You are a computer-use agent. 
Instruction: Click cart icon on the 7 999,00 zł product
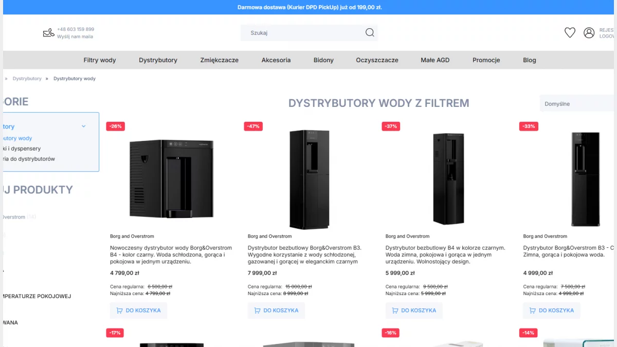click(x=257, y=311)
